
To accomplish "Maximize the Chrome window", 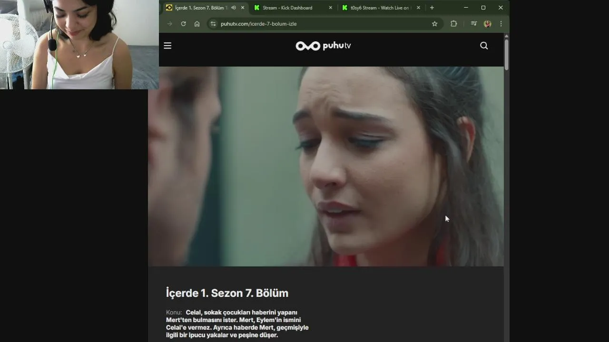I will [483, 8].
